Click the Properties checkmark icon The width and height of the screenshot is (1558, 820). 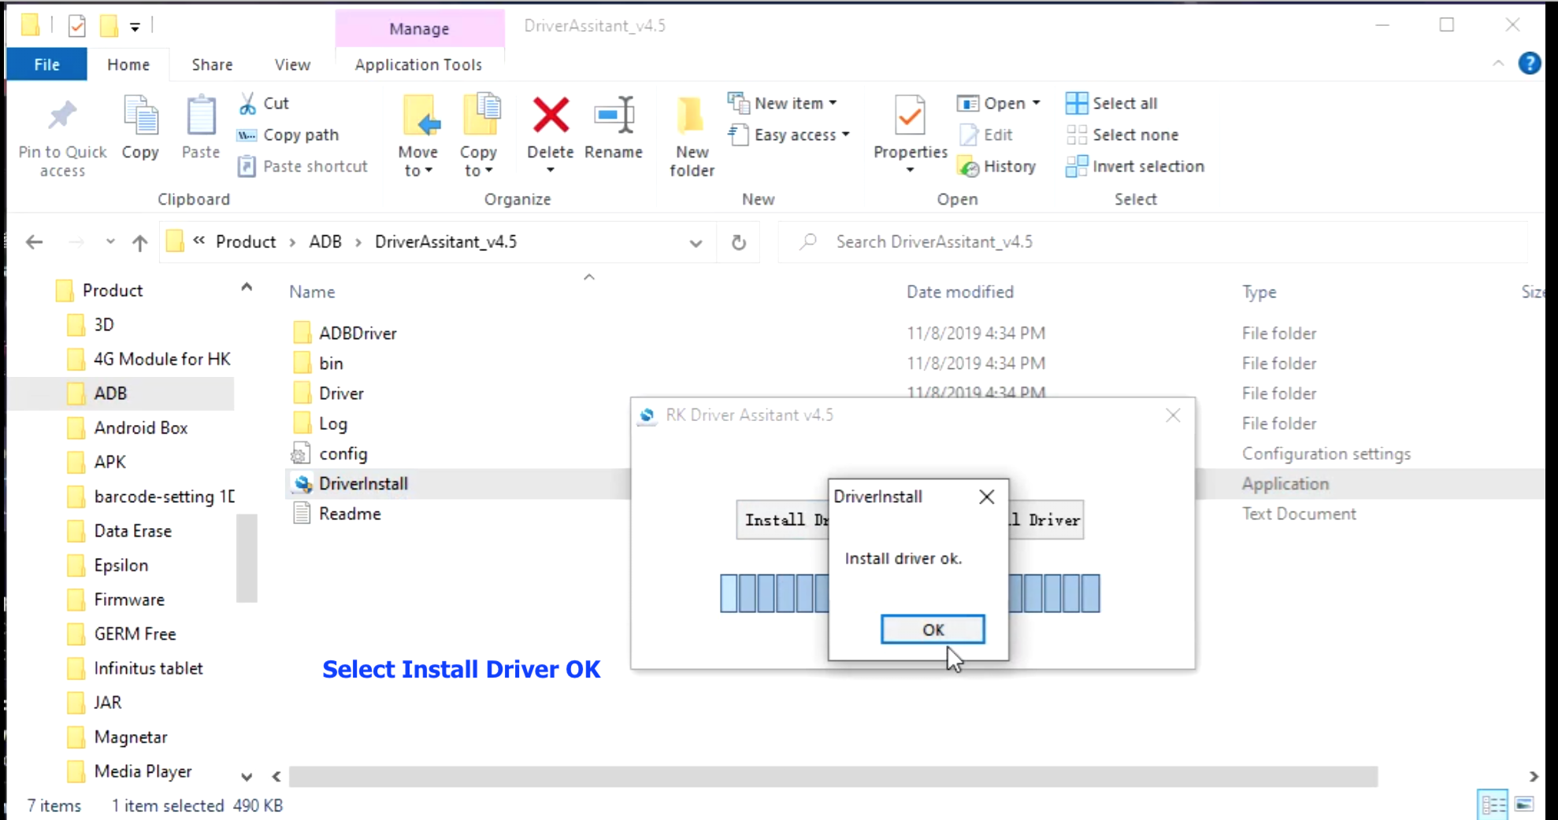coord(910,116)
